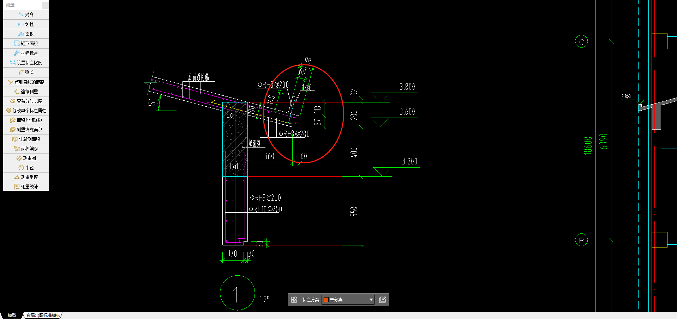Click the 18600 green dimension text

click(587, 145)
